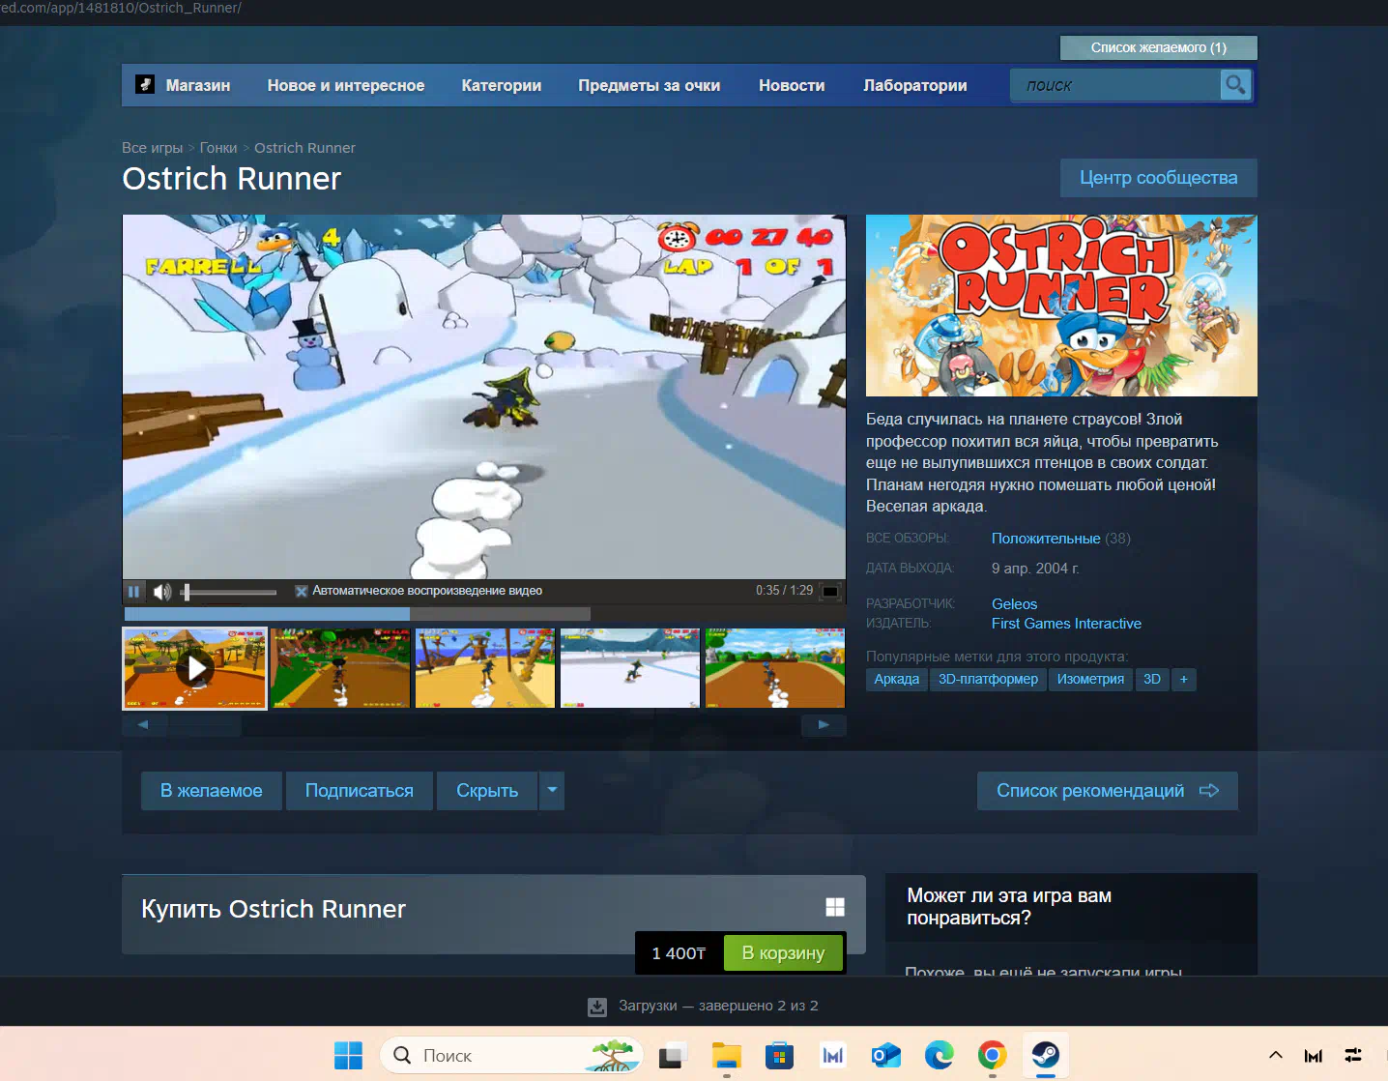Click the Windows platform icon
This screenshot has height=1081, width=1388.
point(835,907)
